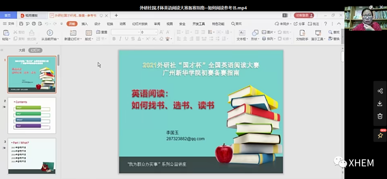
Task: Open the 插入 ribbon tab
Action: click(85, 24)
